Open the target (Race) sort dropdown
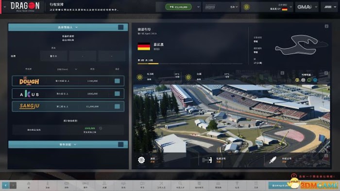Image resolution: width=340 pixels, height=191 pixels. [76, 69]
